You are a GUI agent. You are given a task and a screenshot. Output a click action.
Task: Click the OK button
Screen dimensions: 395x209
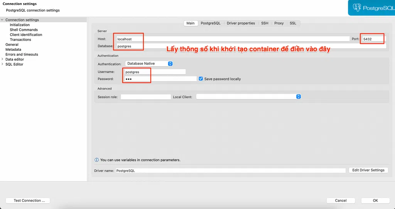[x=375, y=201]
